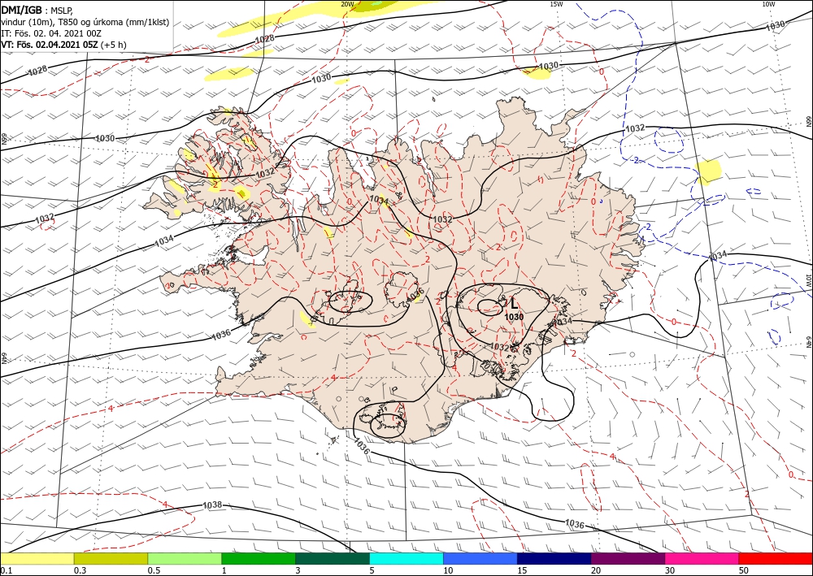This screenshot has width=813, height=576.
Task: Click the '20' legend scale value
Action: [x=596, y=570]
